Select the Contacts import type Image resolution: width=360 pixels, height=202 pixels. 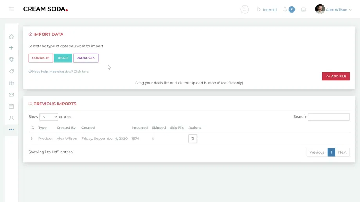(41, 58)
